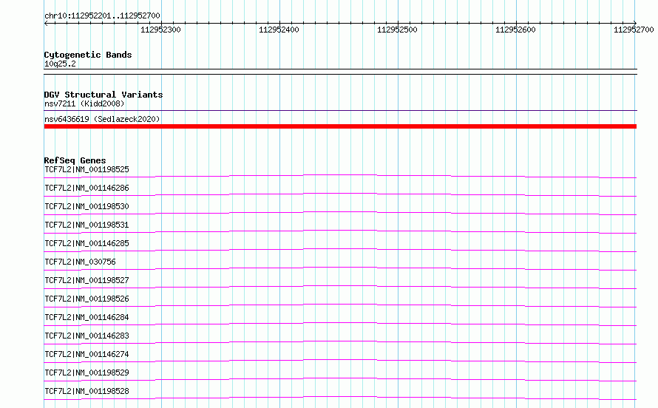The height and width of the screenshot is (408, 658).
Task: Select transcript TCF7L2|NM_001198528
Action: click(x=87, y=391)
